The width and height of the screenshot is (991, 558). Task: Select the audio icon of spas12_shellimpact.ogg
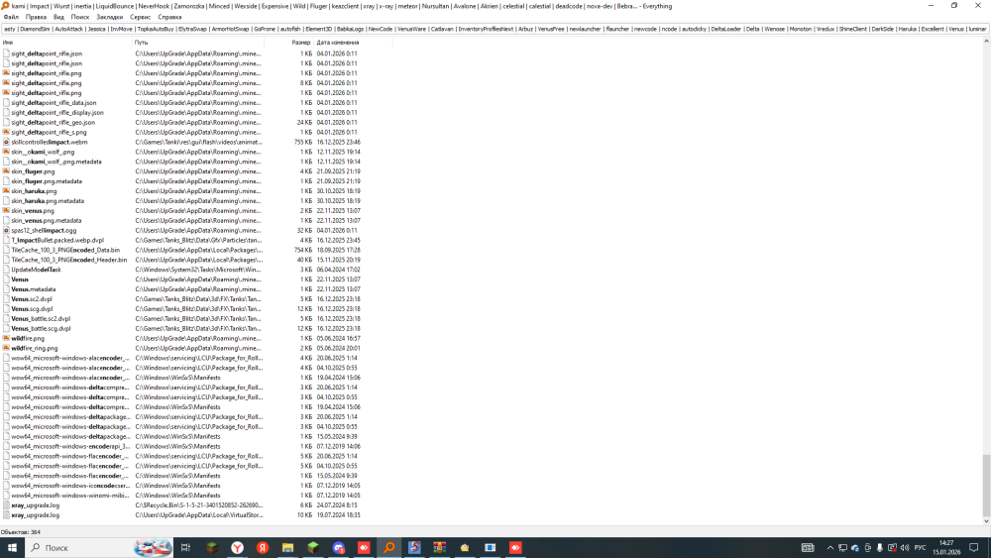(x=6, y=230)
